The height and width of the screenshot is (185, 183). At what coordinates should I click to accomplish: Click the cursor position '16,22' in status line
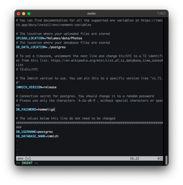[134, 159]
